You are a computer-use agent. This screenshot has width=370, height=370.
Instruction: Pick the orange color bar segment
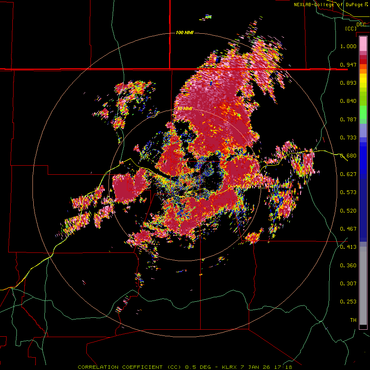[x=363, y=71]
